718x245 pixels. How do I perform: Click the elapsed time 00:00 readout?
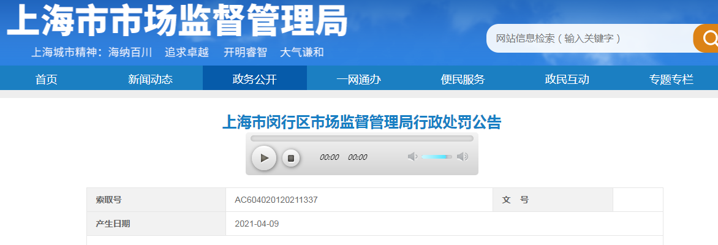[x=329, y=157]
